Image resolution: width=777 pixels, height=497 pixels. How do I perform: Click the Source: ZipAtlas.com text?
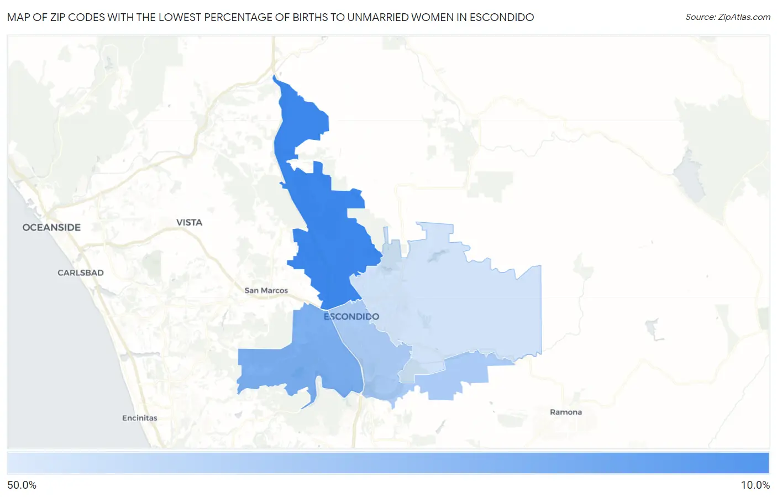click(x=728, y=17)
